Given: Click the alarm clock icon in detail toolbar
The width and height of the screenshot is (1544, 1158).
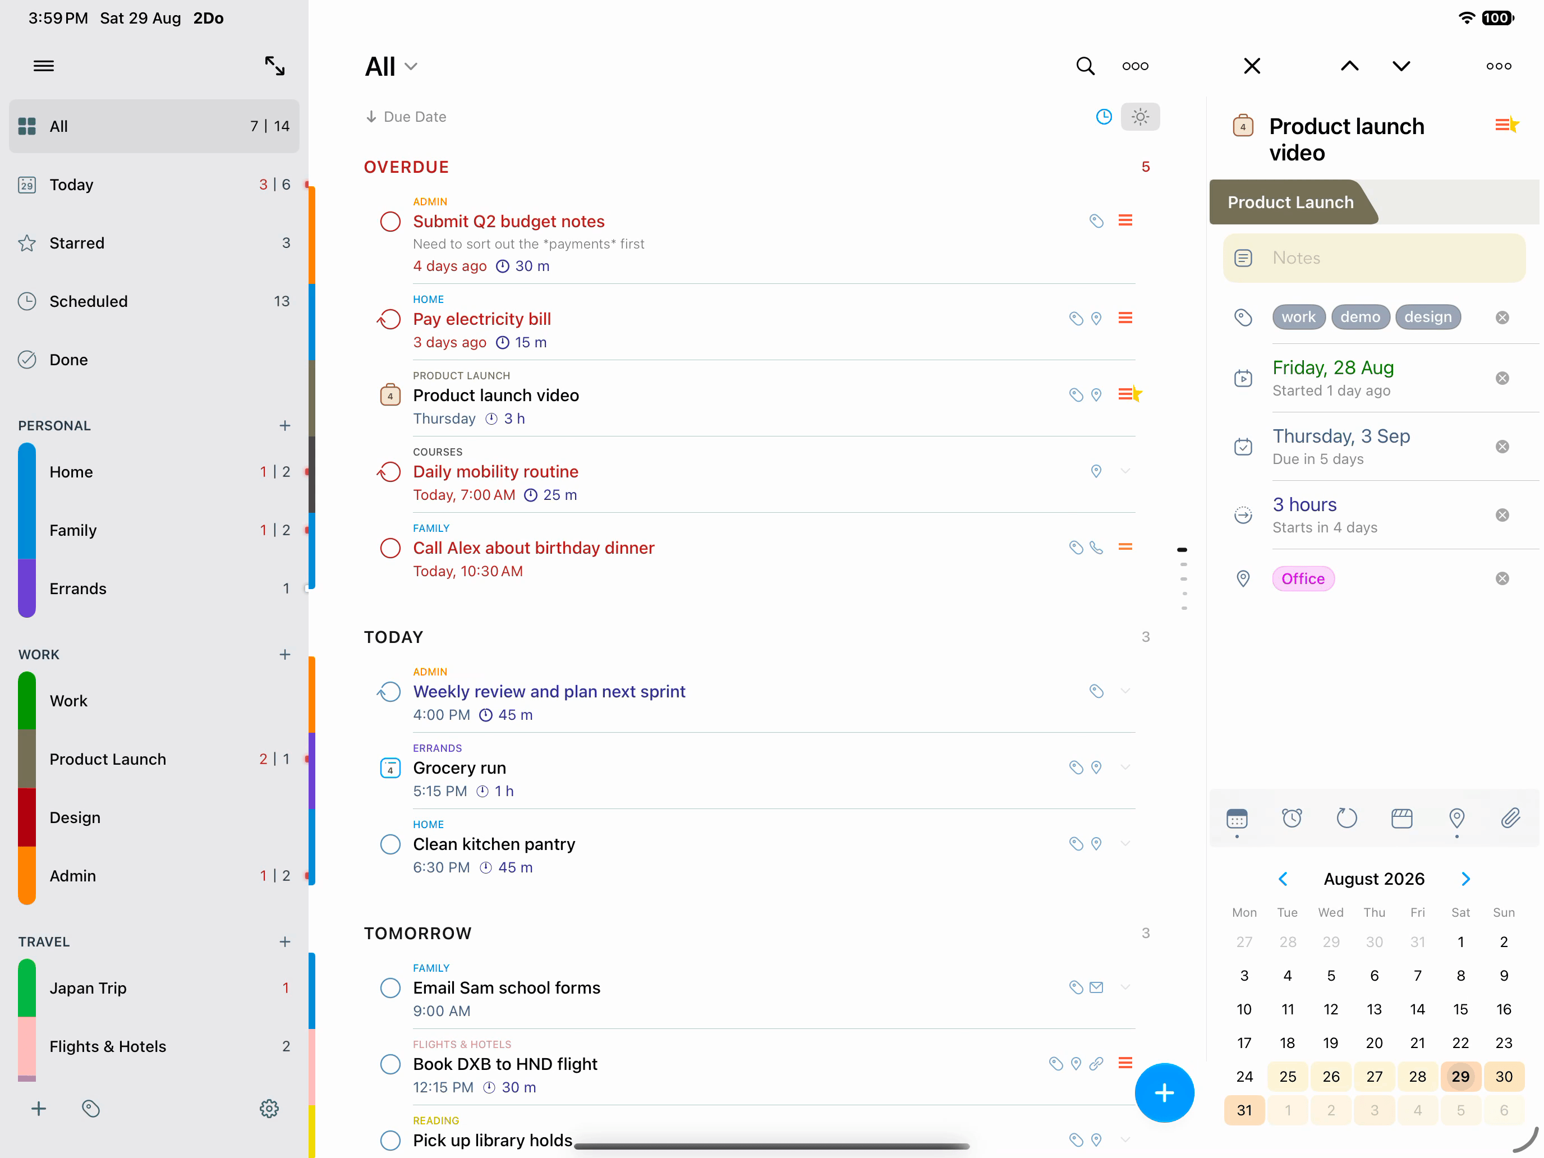Looking at the screenshot, I should (x=1292, y=817).
